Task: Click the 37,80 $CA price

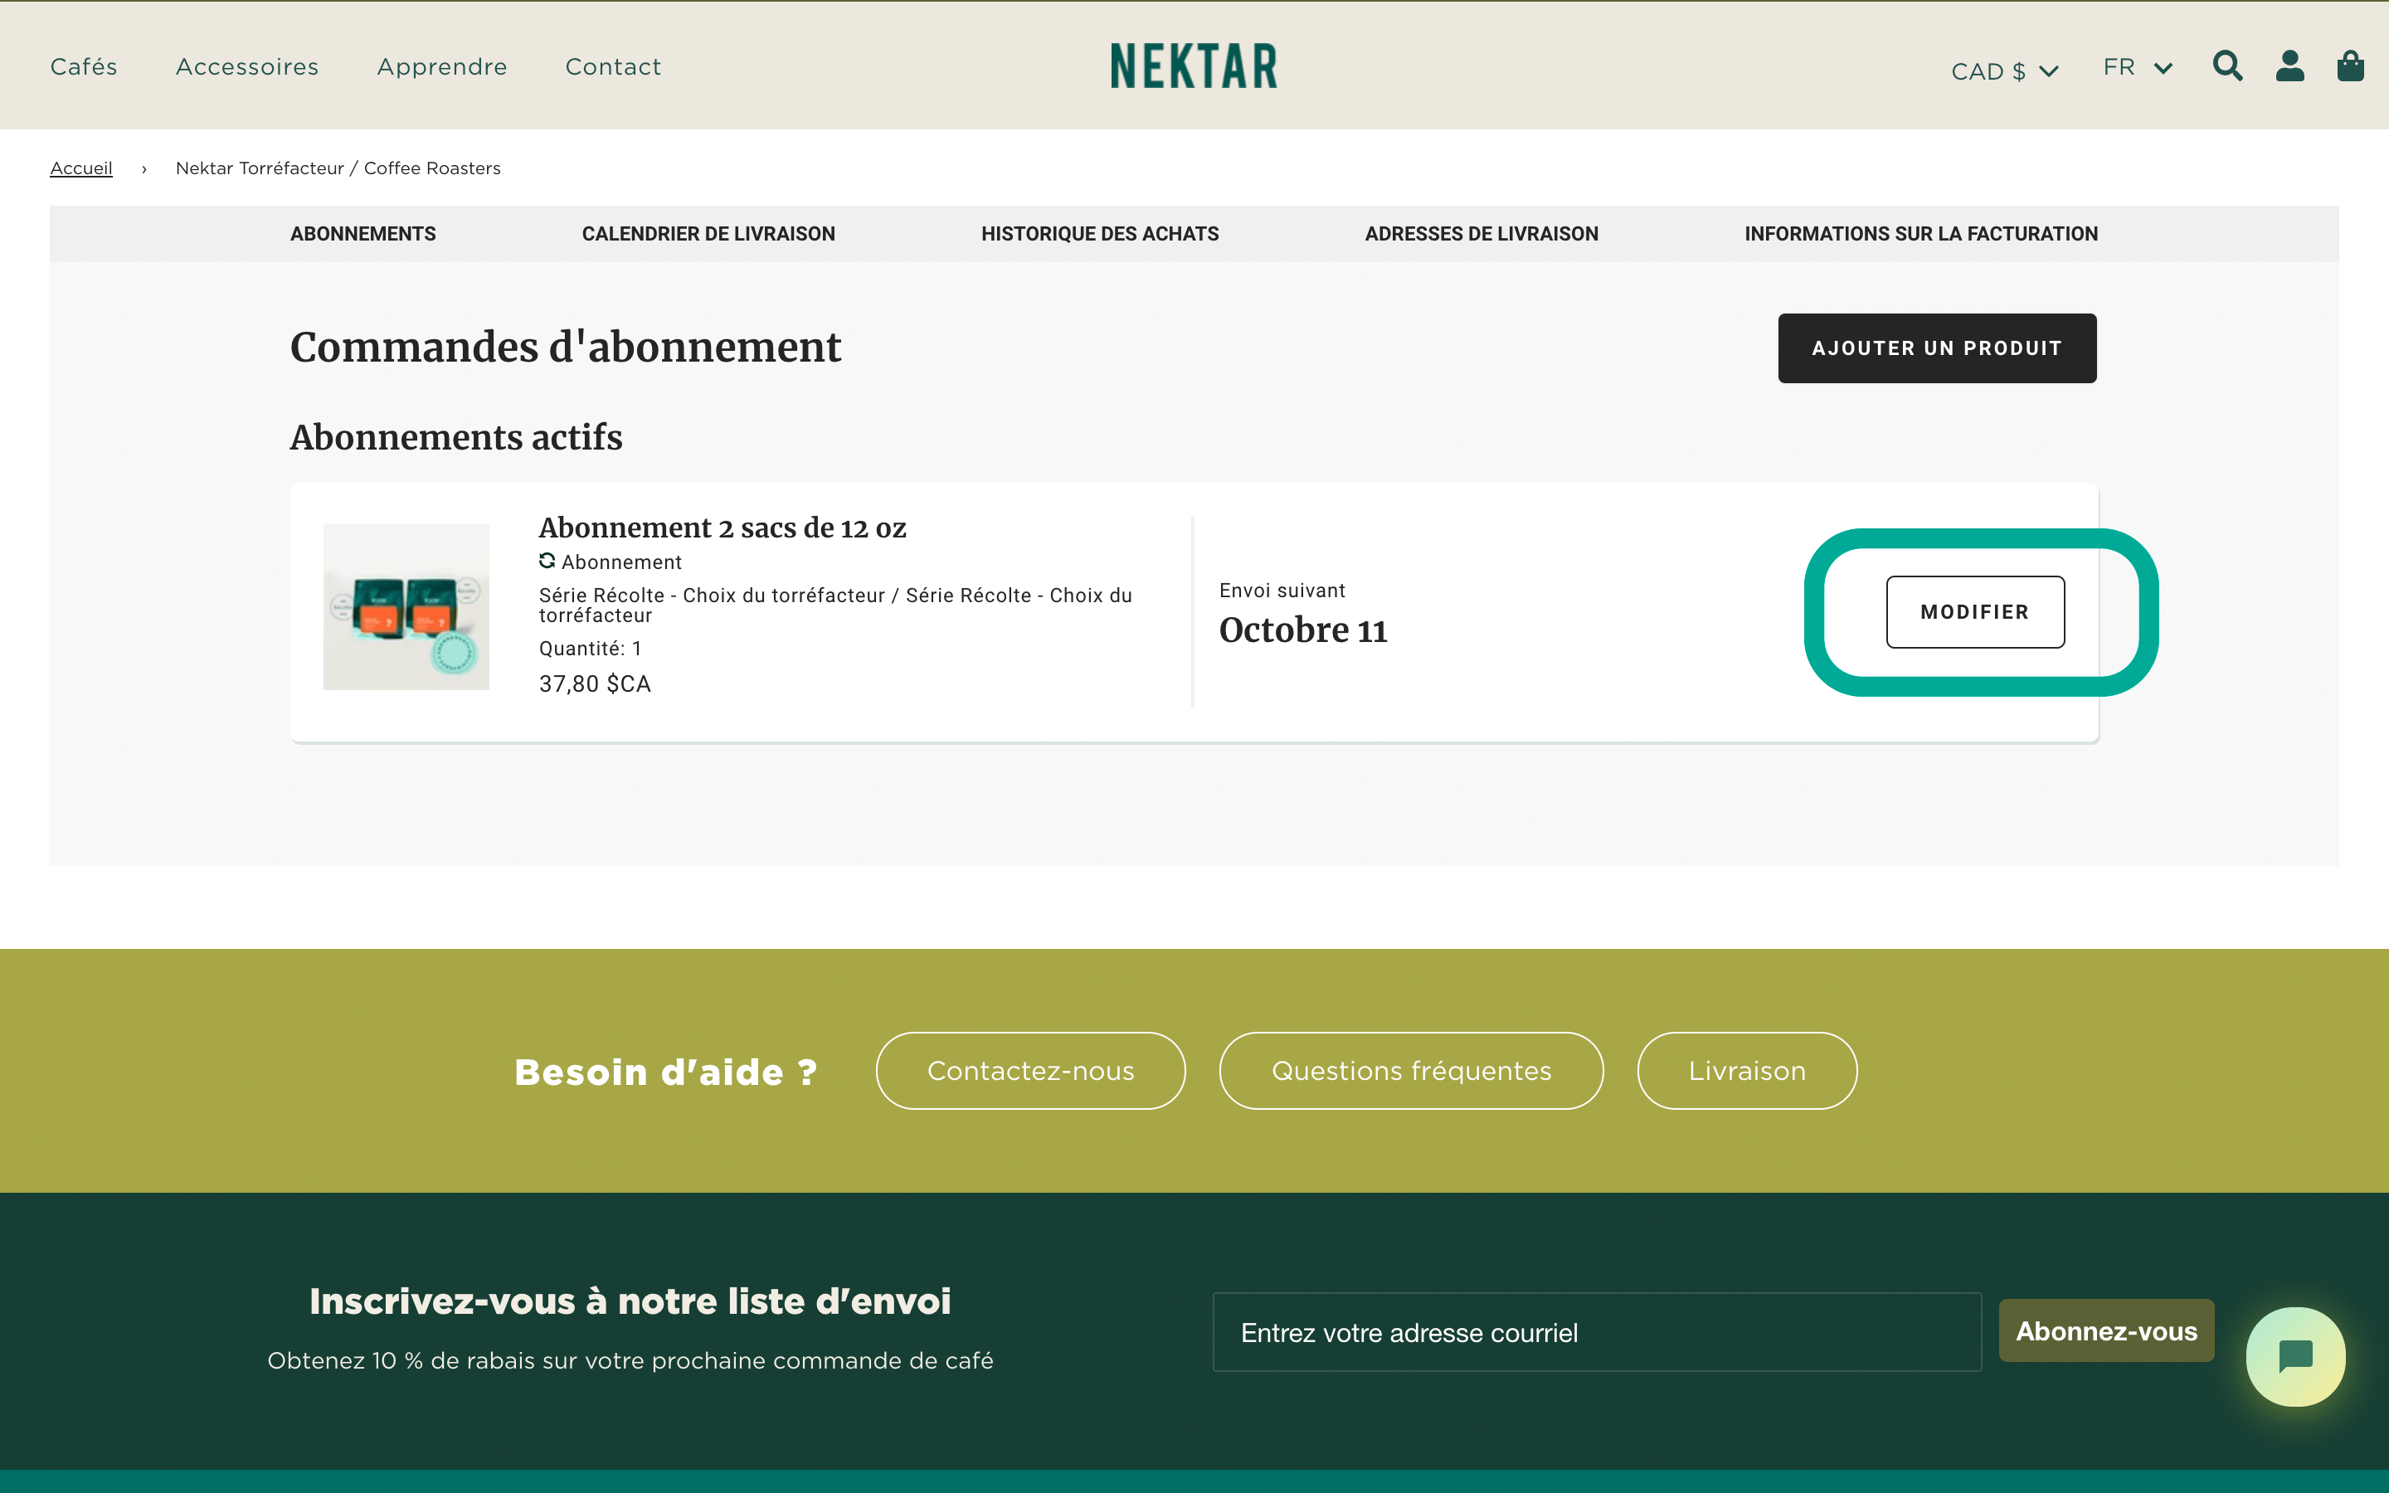Action: pos(594,683)
